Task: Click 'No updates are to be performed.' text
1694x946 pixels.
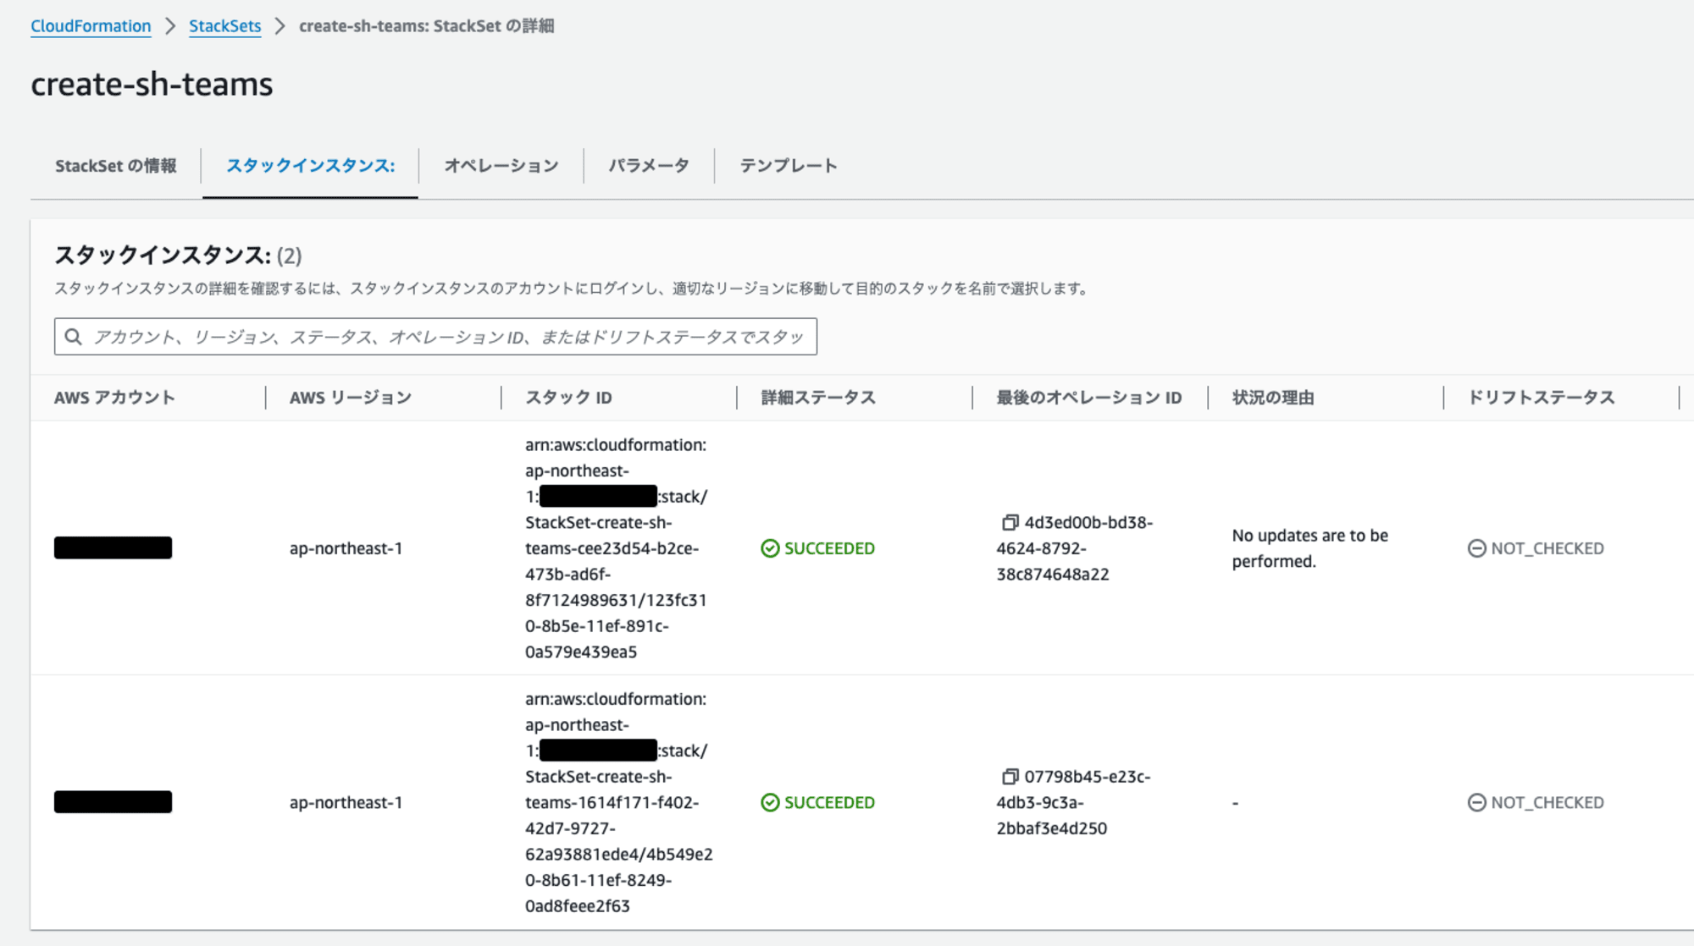Action: coord(1309,548)
